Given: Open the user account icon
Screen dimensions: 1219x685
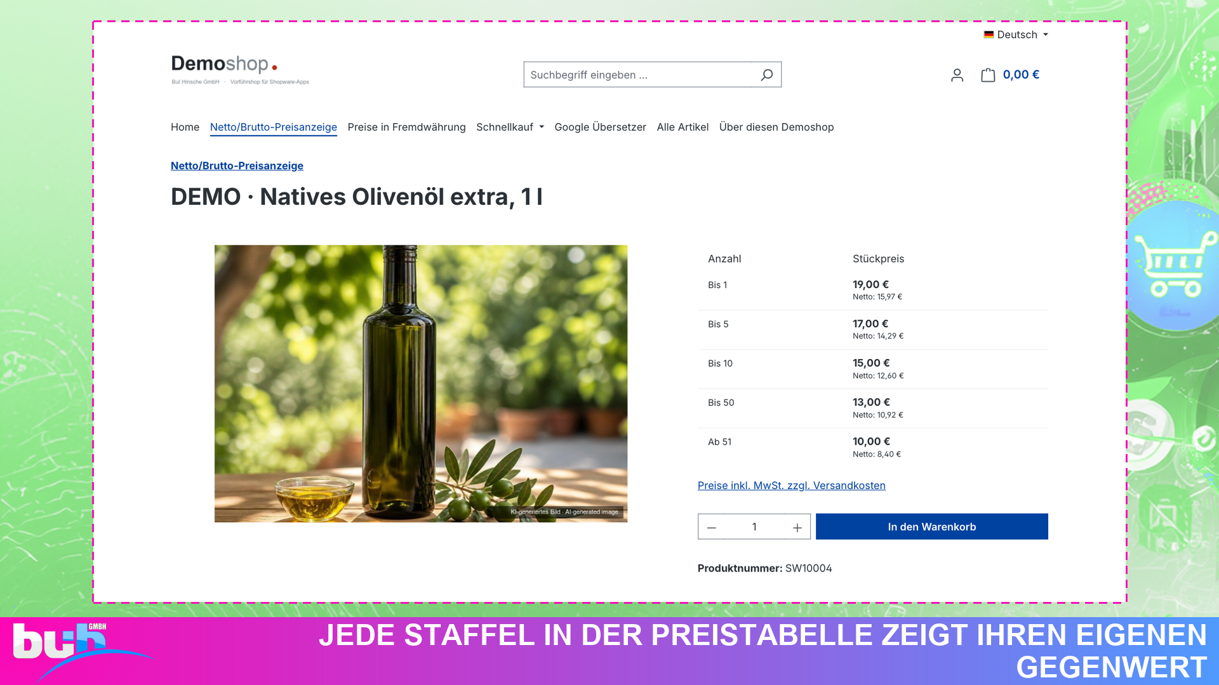Looking at the screenshot, I should (x=957, y=75).
